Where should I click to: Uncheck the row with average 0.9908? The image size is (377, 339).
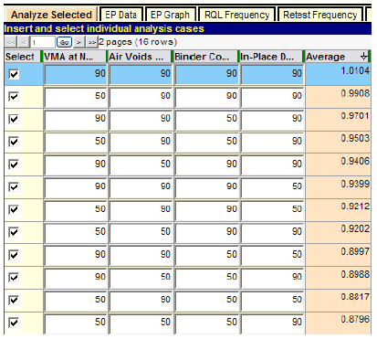click(14, 97)
